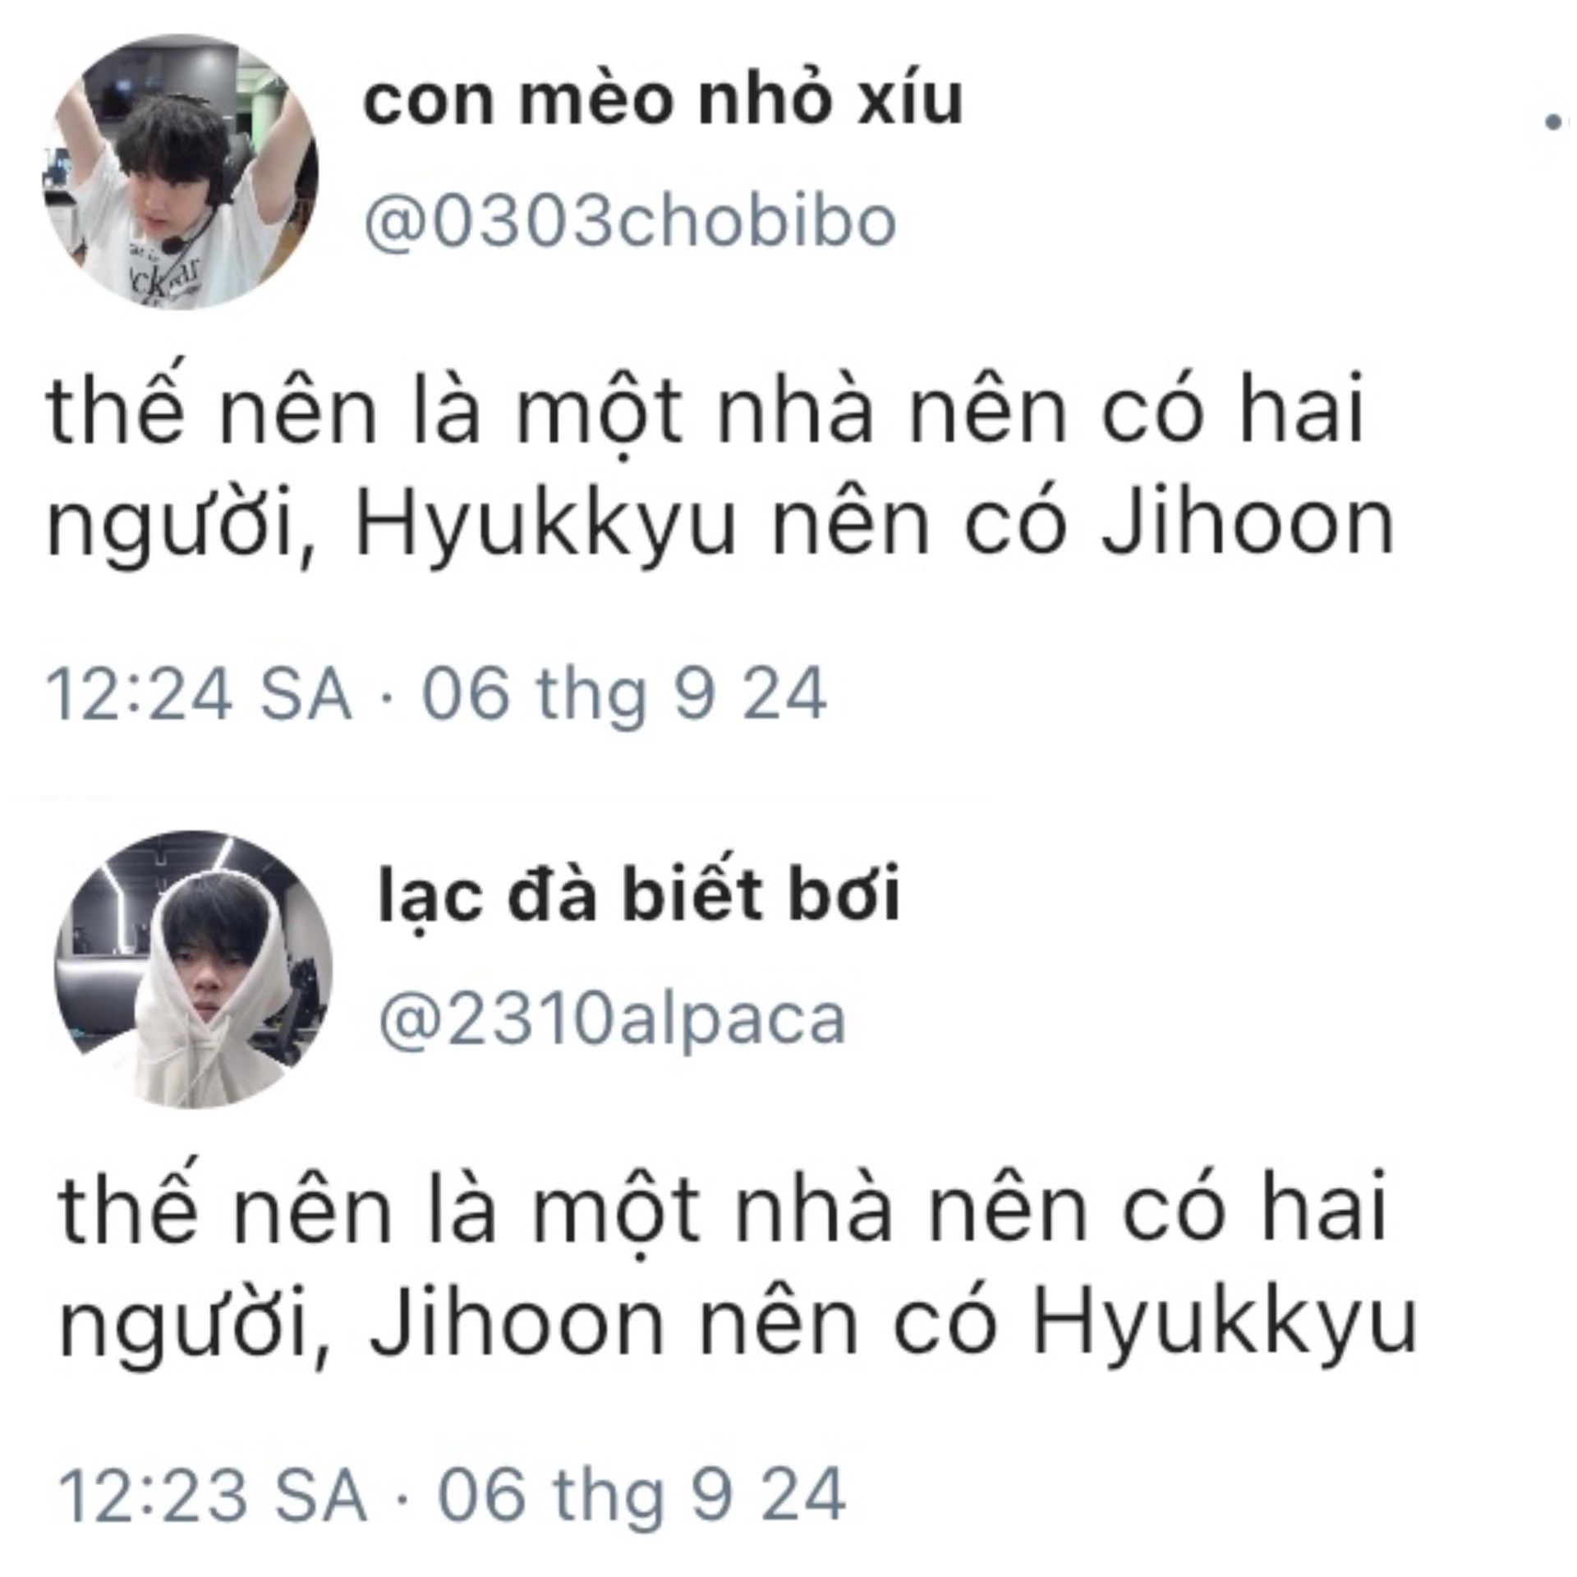This screenshot has height=1577, width=1577.
Task: Open con mèo nhỏ xíu's profile picture
Action: point(181,172)
